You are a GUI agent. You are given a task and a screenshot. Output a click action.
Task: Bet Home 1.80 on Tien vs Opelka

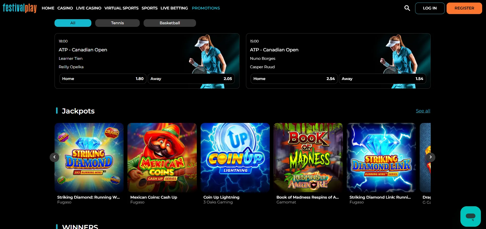point(103,79)
